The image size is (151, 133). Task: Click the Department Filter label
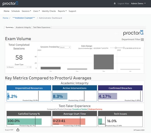[131, 39]
